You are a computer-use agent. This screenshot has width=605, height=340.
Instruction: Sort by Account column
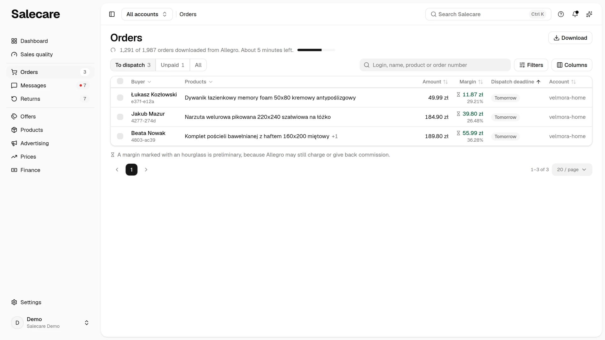(562, 82)
